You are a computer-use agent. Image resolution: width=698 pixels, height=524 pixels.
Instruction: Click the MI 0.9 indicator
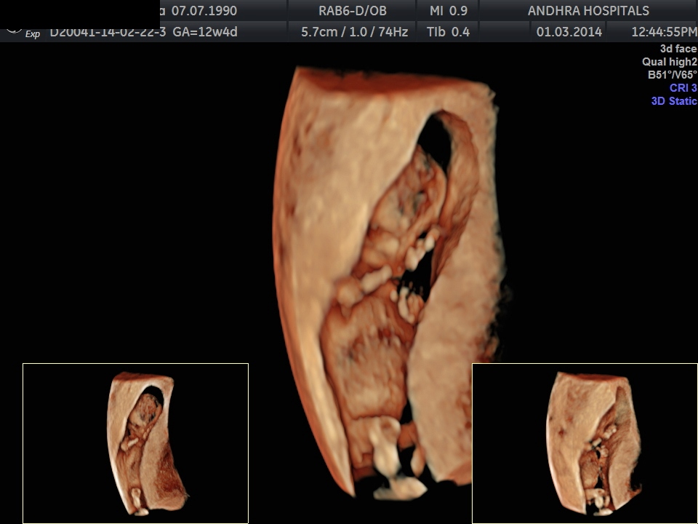448,11
